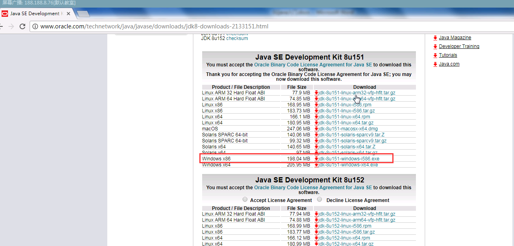Click download arrow icon for jdk-8u151-linux-x64.rpm
The image size is (514, 246).
[317, 117]
